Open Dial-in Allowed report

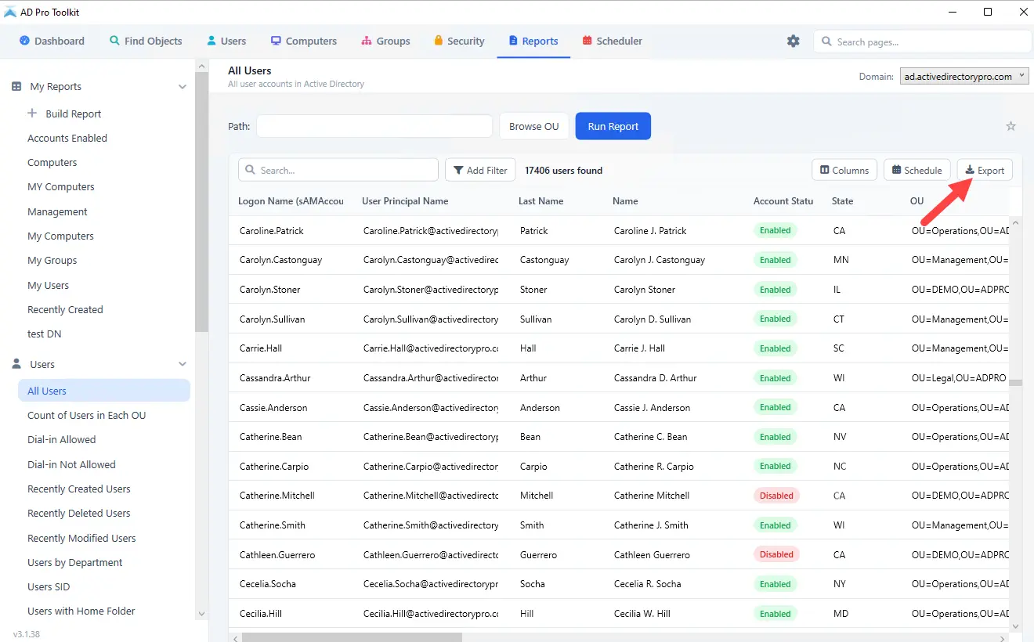pyautogui.click(x=62, y=440)
